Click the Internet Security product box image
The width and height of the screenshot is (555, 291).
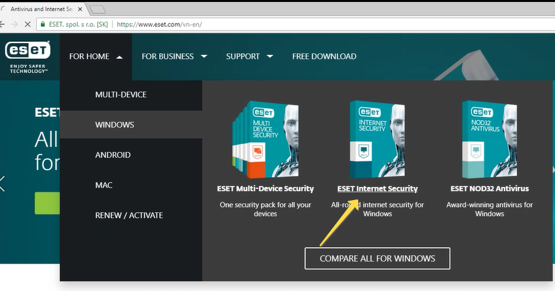[x=378, y=139]
